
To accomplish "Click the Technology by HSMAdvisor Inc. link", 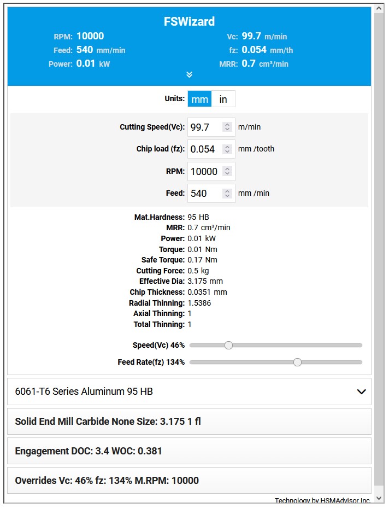I will 323,500.
